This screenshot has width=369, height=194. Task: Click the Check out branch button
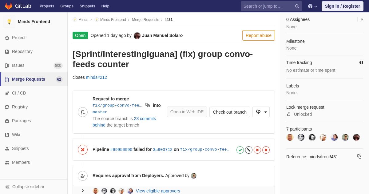(x=230, y=112)
